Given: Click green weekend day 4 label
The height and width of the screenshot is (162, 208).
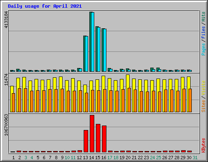Looking at the screenshot, I should [x=32, y=158].
